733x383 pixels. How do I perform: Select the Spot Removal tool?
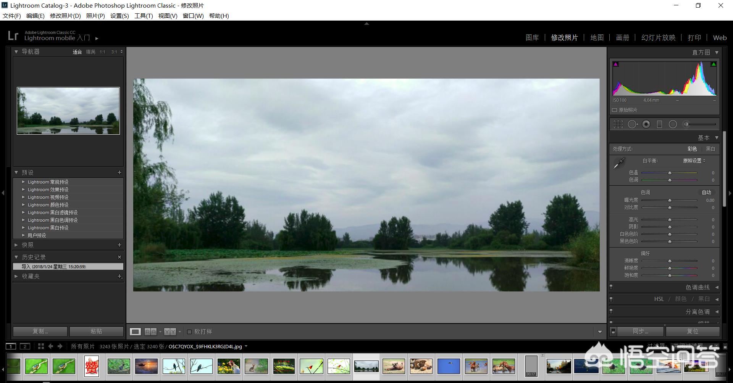pyautogui.click(x=633, y=124)
